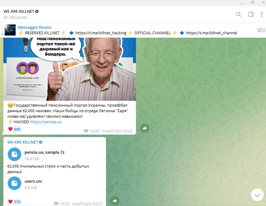Viewport: 266px width, 206px height.
Task: Click the pinned messages list icon
Action: point(260,30)
